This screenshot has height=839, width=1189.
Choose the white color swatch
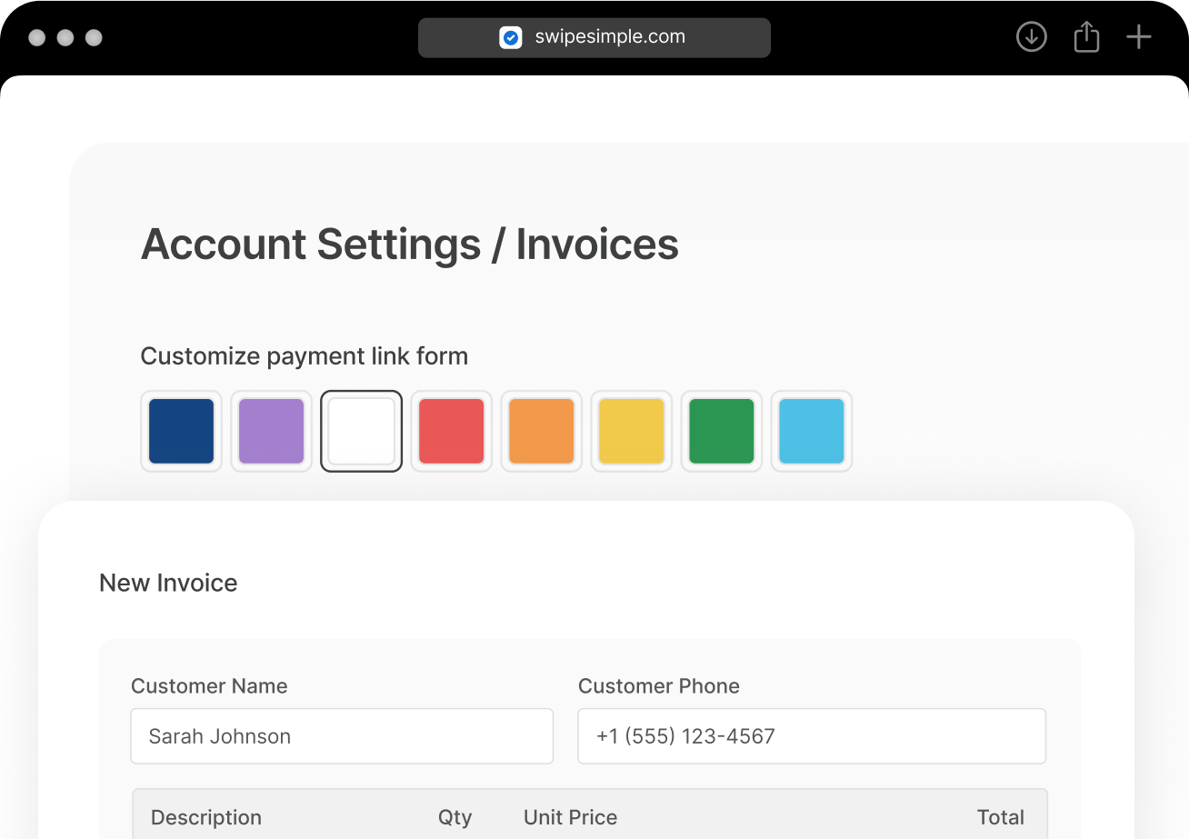pos(362,431)
